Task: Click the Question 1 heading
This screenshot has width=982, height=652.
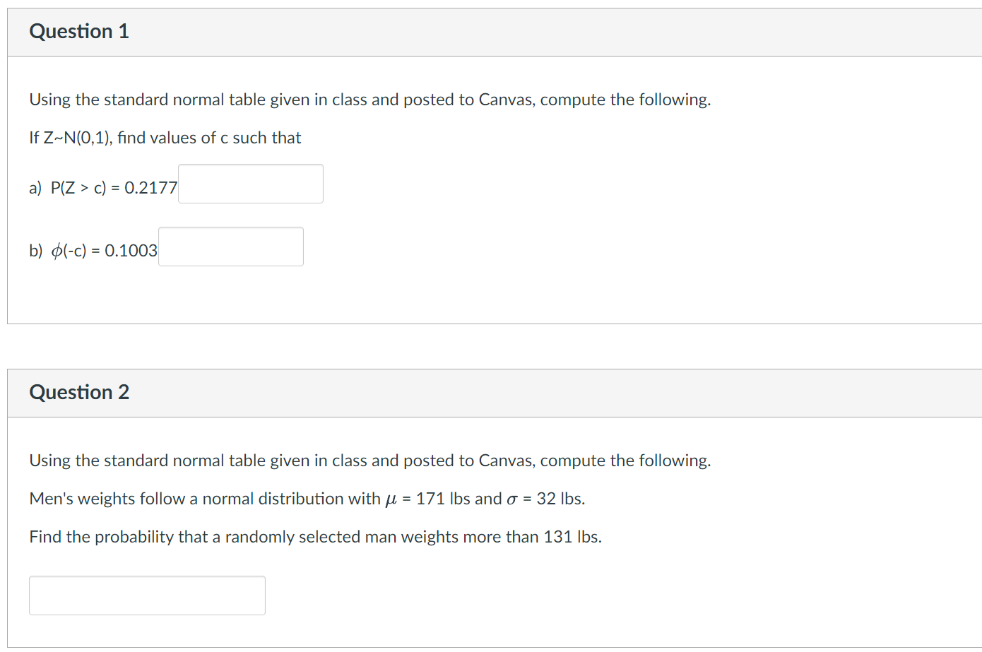Action: (x=79, y=32)
